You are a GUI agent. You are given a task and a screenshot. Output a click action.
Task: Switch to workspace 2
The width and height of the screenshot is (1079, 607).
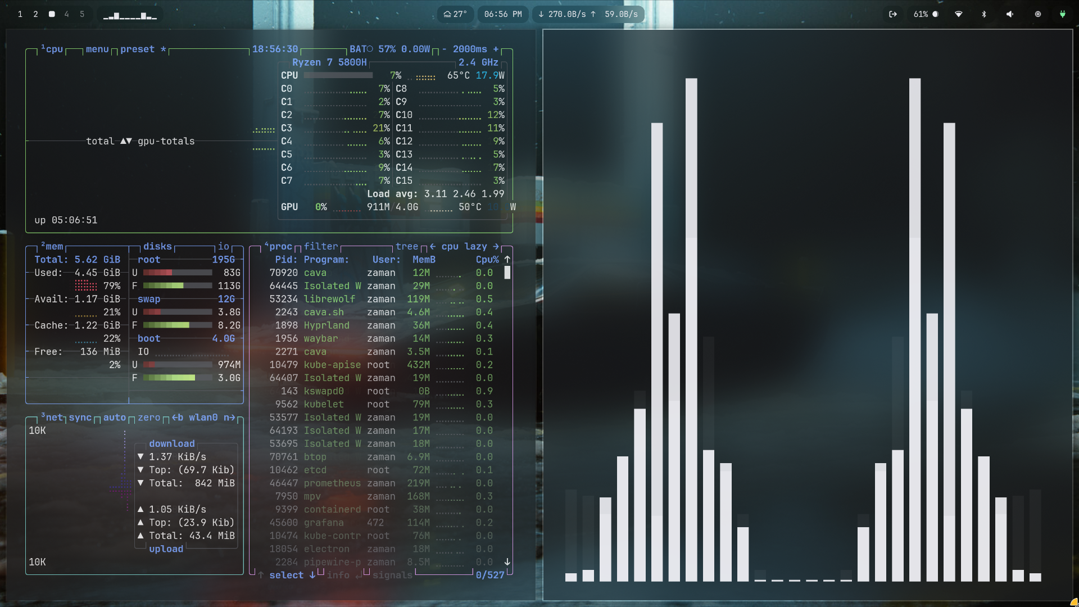click(35, 14)
